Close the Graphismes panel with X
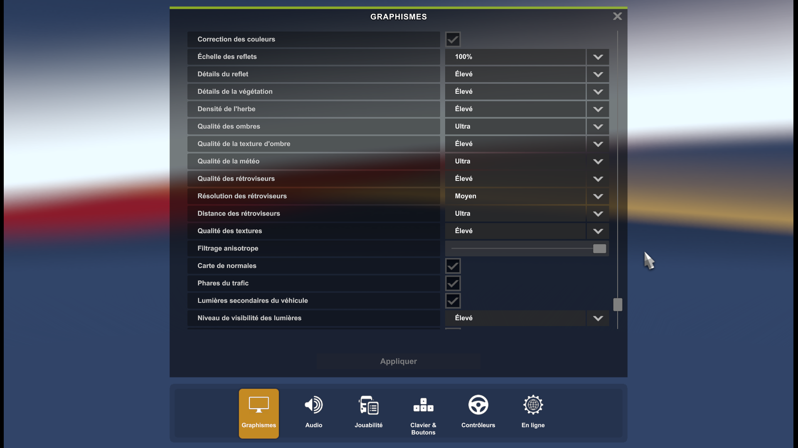 click(617, 16)
